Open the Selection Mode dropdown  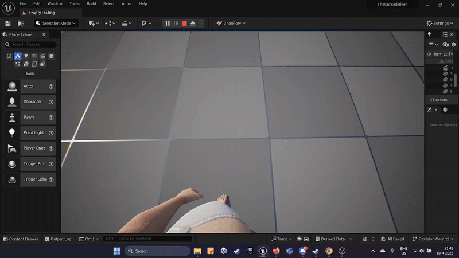pos(56,24)
